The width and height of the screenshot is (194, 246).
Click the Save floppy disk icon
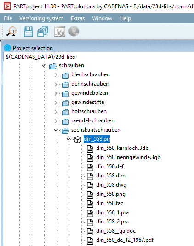click(x=29, y=31)
